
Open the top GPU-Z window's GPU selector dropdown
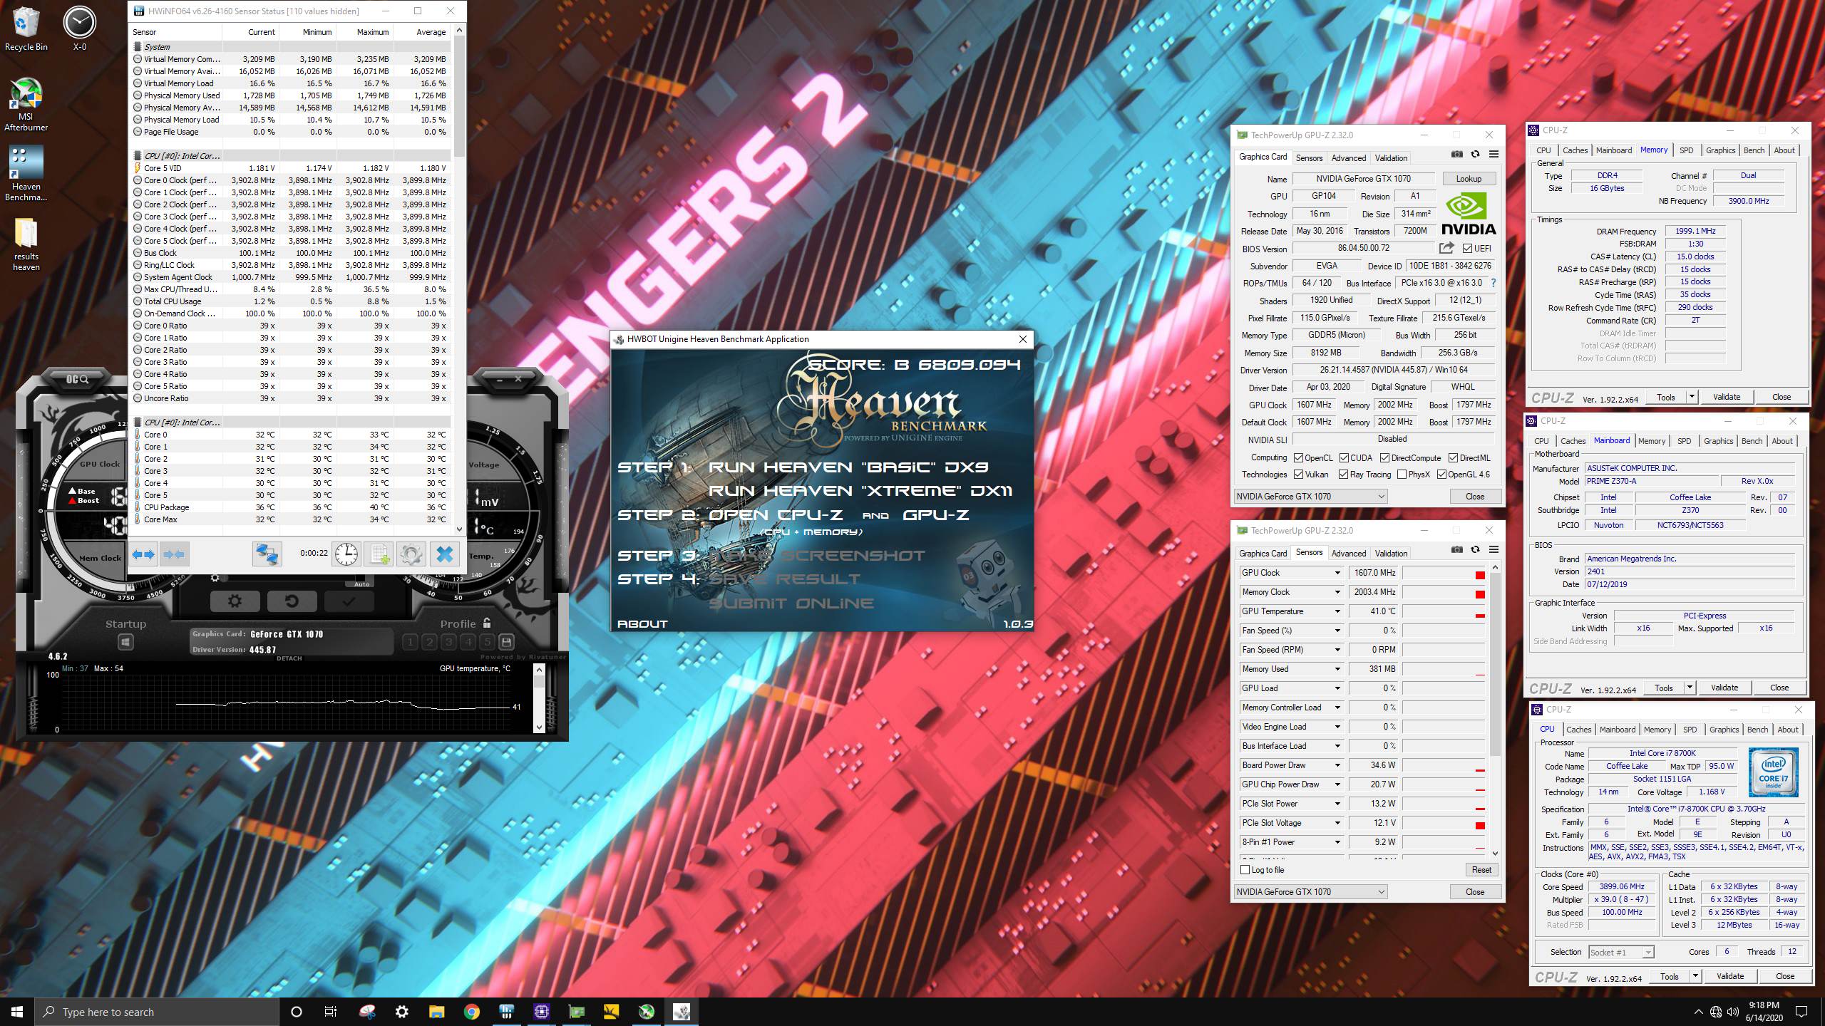point(1310,497)
